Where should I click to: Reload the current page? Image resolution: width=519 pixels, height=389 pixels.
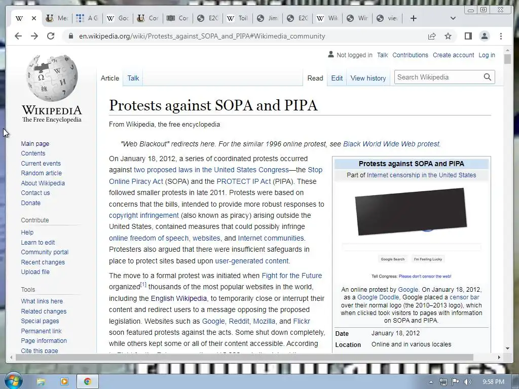[x=51, y=36]
